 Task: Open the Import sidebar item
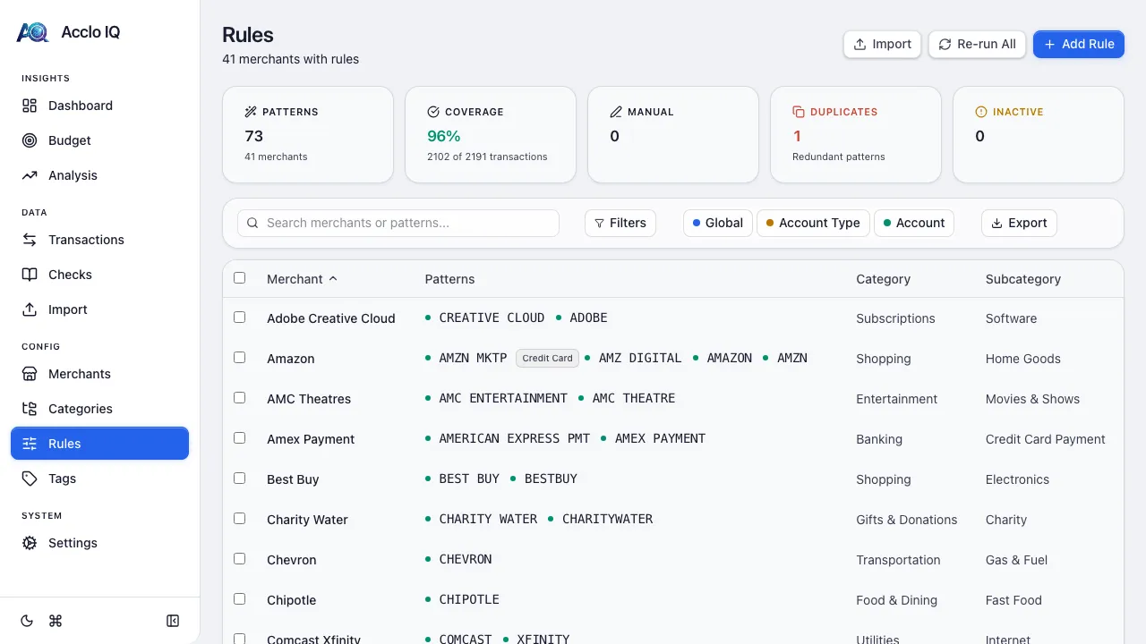[x=99, y=309]
